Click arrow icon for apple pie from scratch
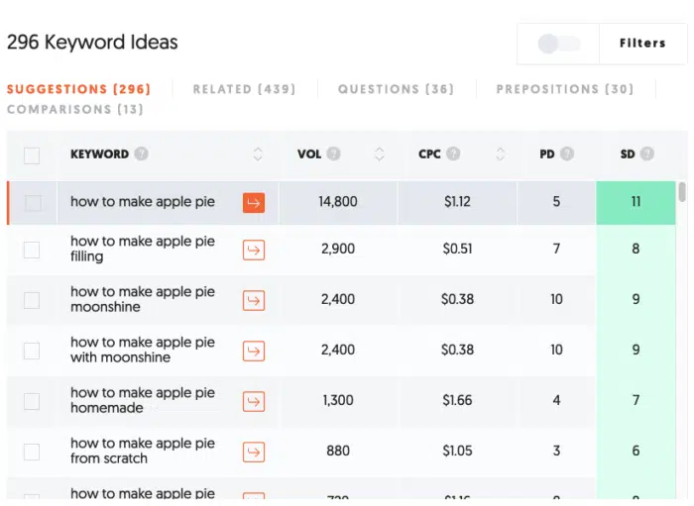This screenshot has height=506, width=694. (x=254, y=452)
